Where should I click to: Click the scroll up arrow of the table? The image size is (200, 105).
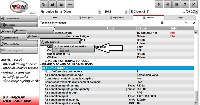pos(196,32)
